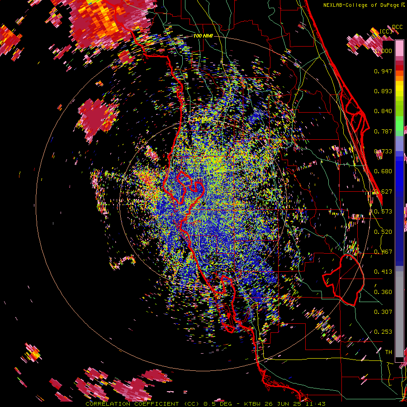Click the Lake Okeechobee outline
This screenshot has height=407, width=407.
click(343, 280)
